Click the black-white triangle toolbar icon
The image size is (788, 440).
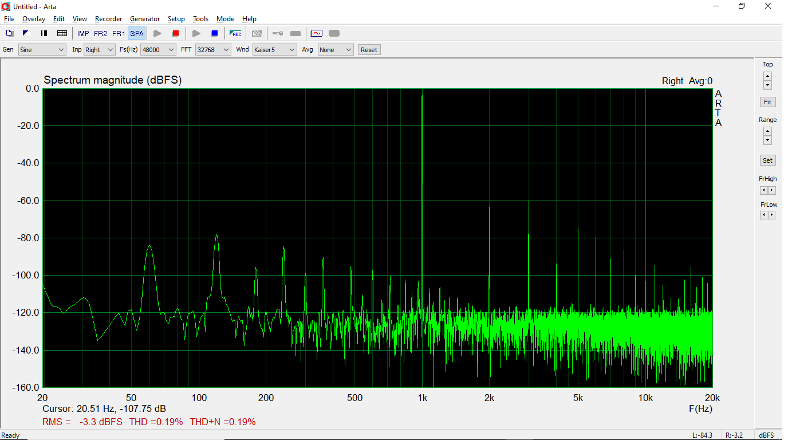click(26, 34)
